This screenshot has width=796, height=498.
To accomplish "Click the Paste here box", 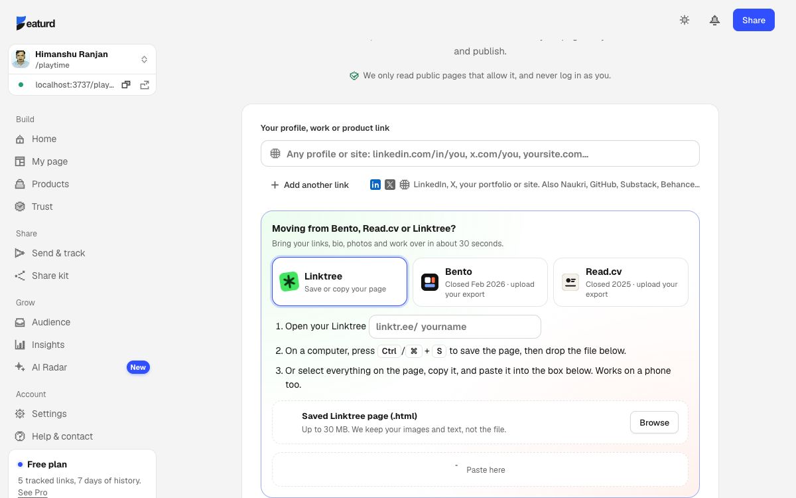I will (480, 469).
